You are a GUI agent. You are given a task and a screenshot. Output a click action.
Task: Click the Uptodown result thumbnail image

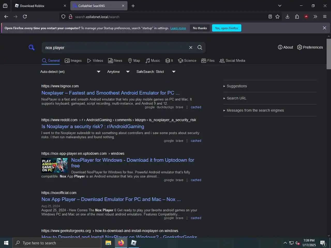click(x=55, y=165)
